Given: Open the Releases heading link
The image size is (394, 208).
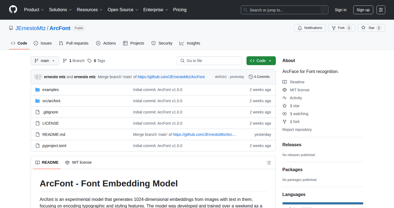Looking at the screenshot, I should [292, 145].
